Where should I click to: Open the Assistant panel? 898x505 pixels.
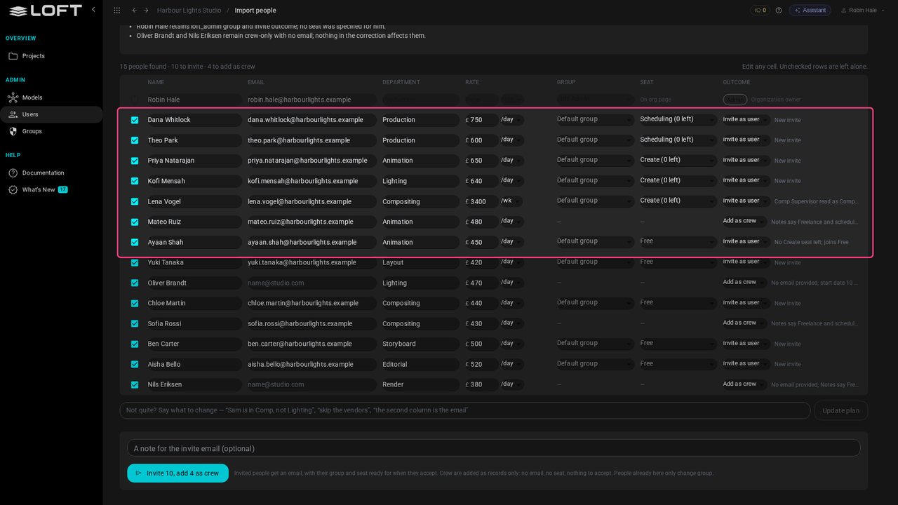(810, 11)
